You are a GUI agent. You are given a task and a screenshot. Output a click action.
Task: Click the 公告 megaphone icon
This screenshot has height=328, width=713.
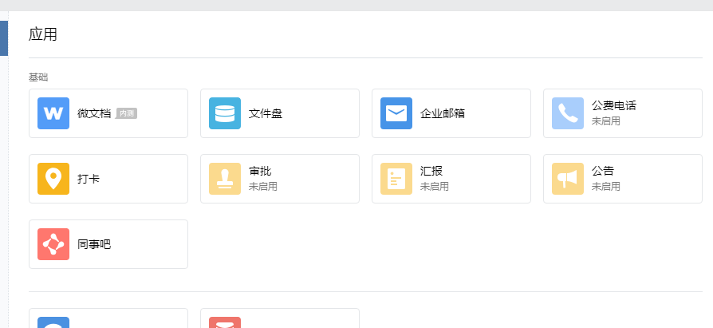point(568,179)
